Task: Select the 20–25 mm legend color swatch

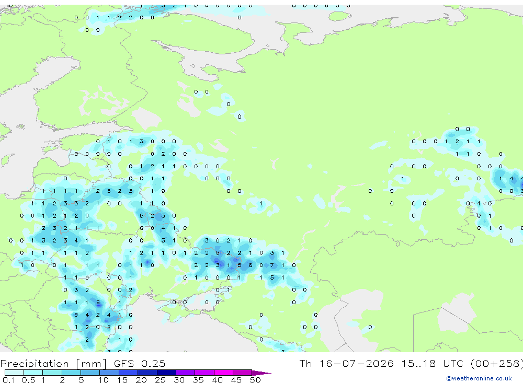Action: [x=147, y=373]
